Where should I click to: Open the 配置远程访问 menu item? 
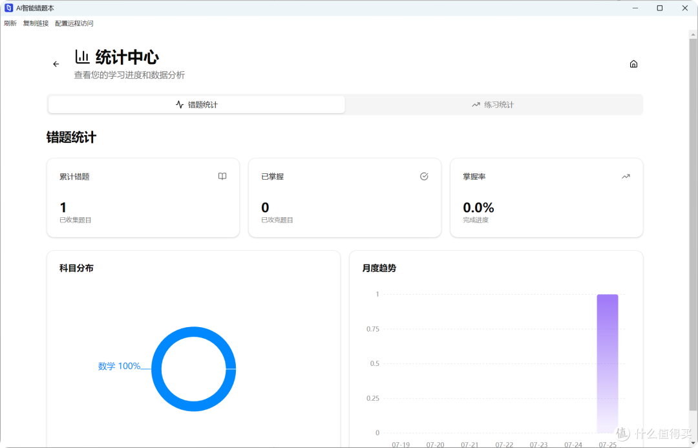[x=74, y=23]
